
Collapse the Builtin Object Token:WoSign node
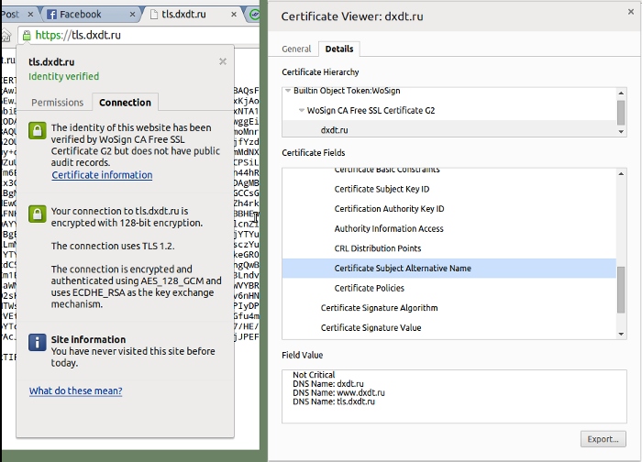287,92
